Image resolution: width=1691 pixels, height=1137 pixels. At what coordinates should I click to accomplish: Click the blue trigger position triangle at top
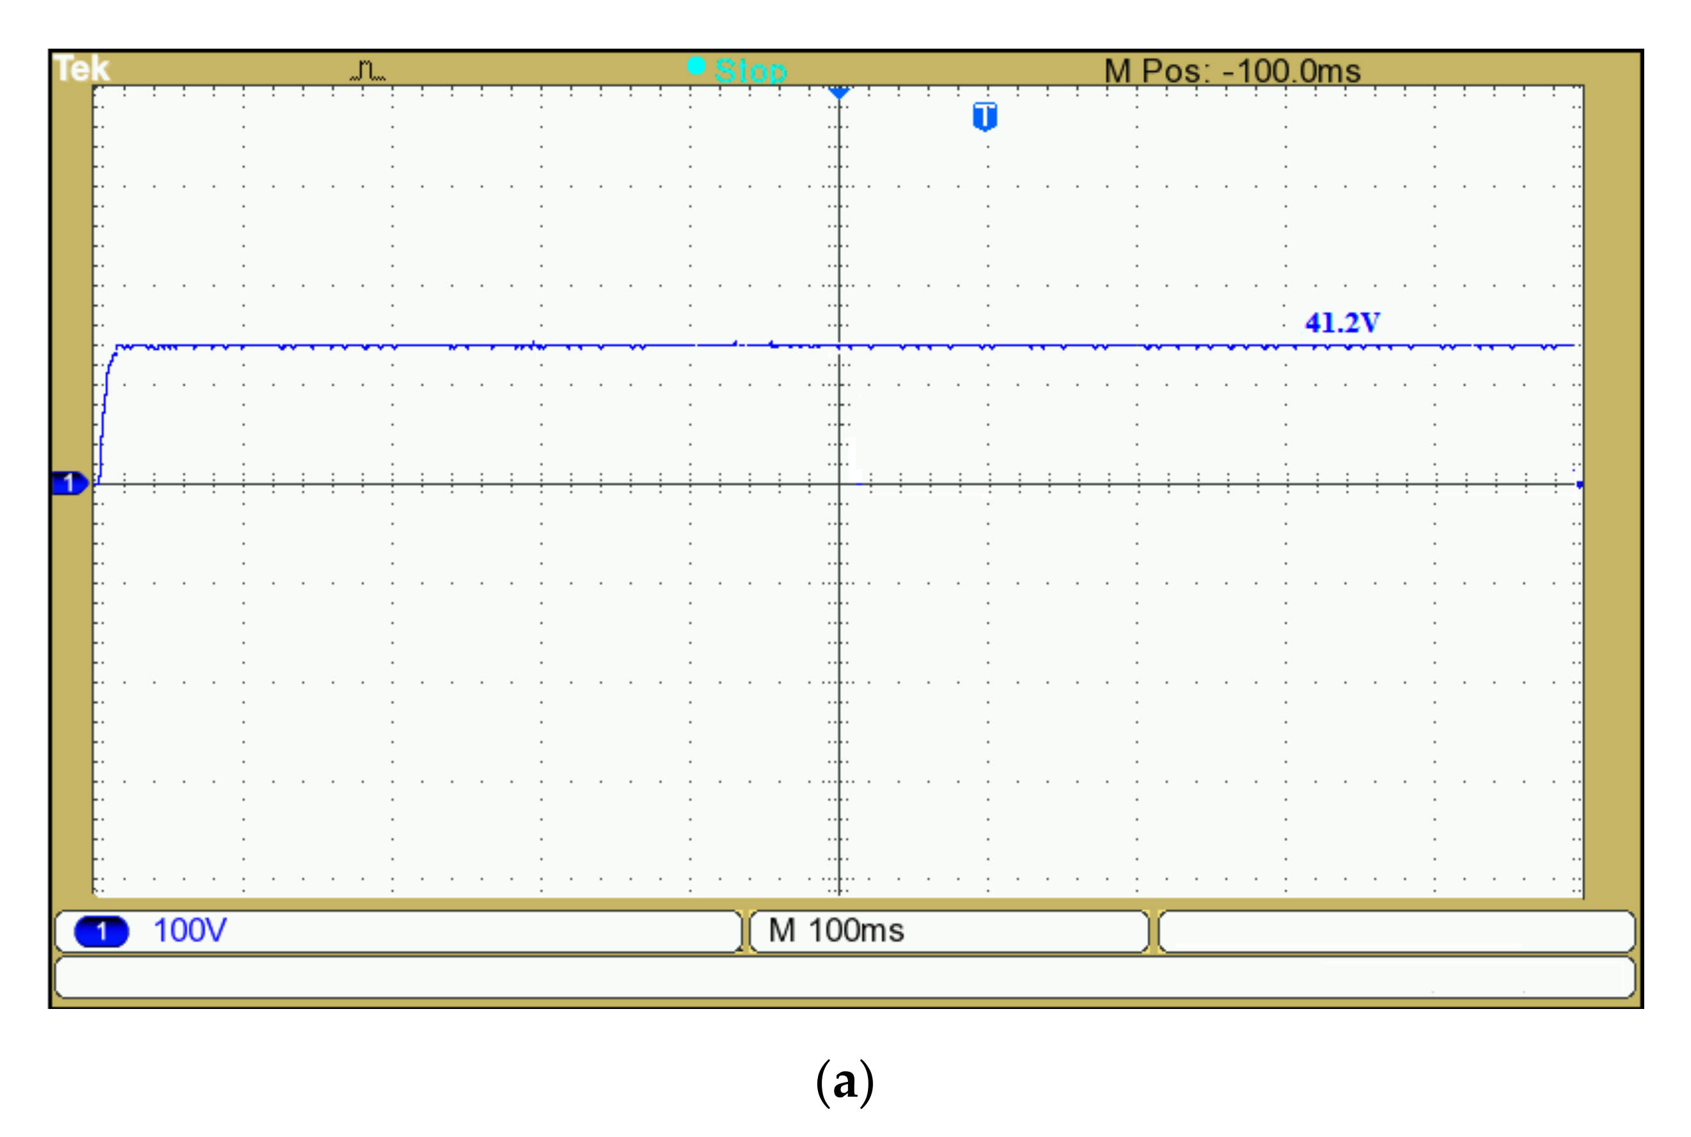(838, 93)
